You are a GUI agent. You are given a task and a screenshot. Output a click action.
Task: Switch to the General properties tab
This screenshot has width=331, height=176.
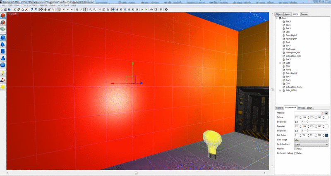(x=280, y=108)
